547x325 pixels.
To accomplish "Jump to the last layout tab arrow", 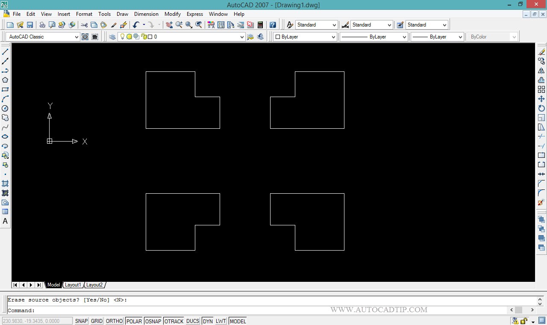I will [x=39, y=285].
